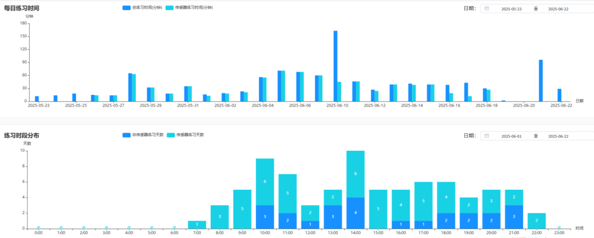The width and height of the screenshot is (594, 238).
Task: Click the 7:00 bar showing 1 day
Action: pyautogui.click(x=197, y=224)
